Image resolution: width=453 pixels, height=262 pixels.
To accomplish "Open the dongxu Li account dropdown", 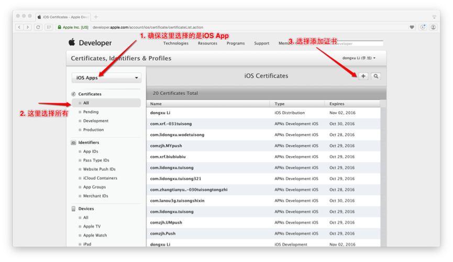I will coord(359,58).
